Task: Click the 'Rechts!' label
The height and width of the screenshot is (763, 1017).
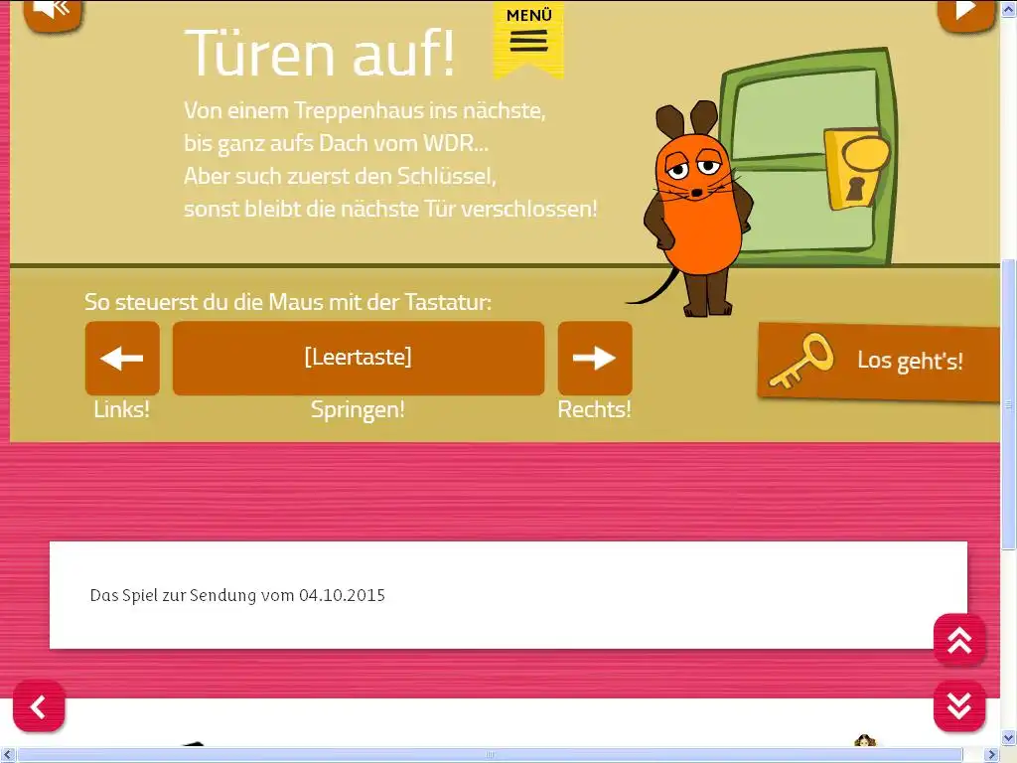Action: [x=594, y=409]
